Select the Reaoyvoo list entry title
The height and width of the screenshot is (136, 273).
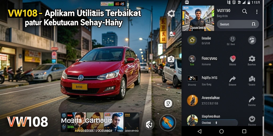click(x=209, y=58)
